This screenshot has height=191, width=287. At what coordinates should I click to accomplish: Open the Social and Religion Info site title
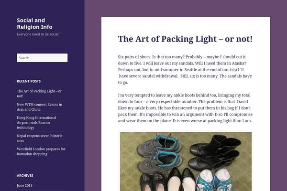pos(34,23)
